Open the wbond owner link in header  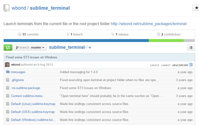point(19,8)
